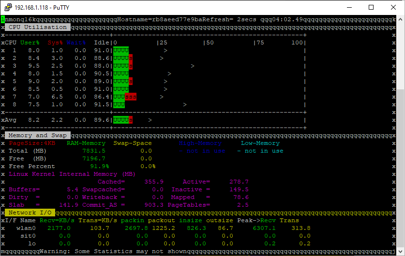Viewport: 405px width, 256px height.
Task: Click the 'PageSize:4KB' label
Action: (x=32, y=143)
